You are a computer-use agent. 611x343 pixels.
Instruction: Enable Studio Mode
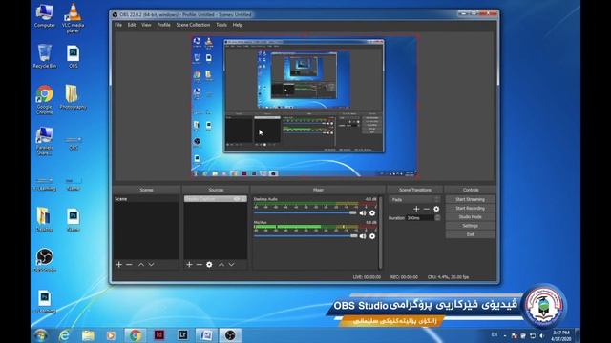pyautogui.click(x=471, y=216)
